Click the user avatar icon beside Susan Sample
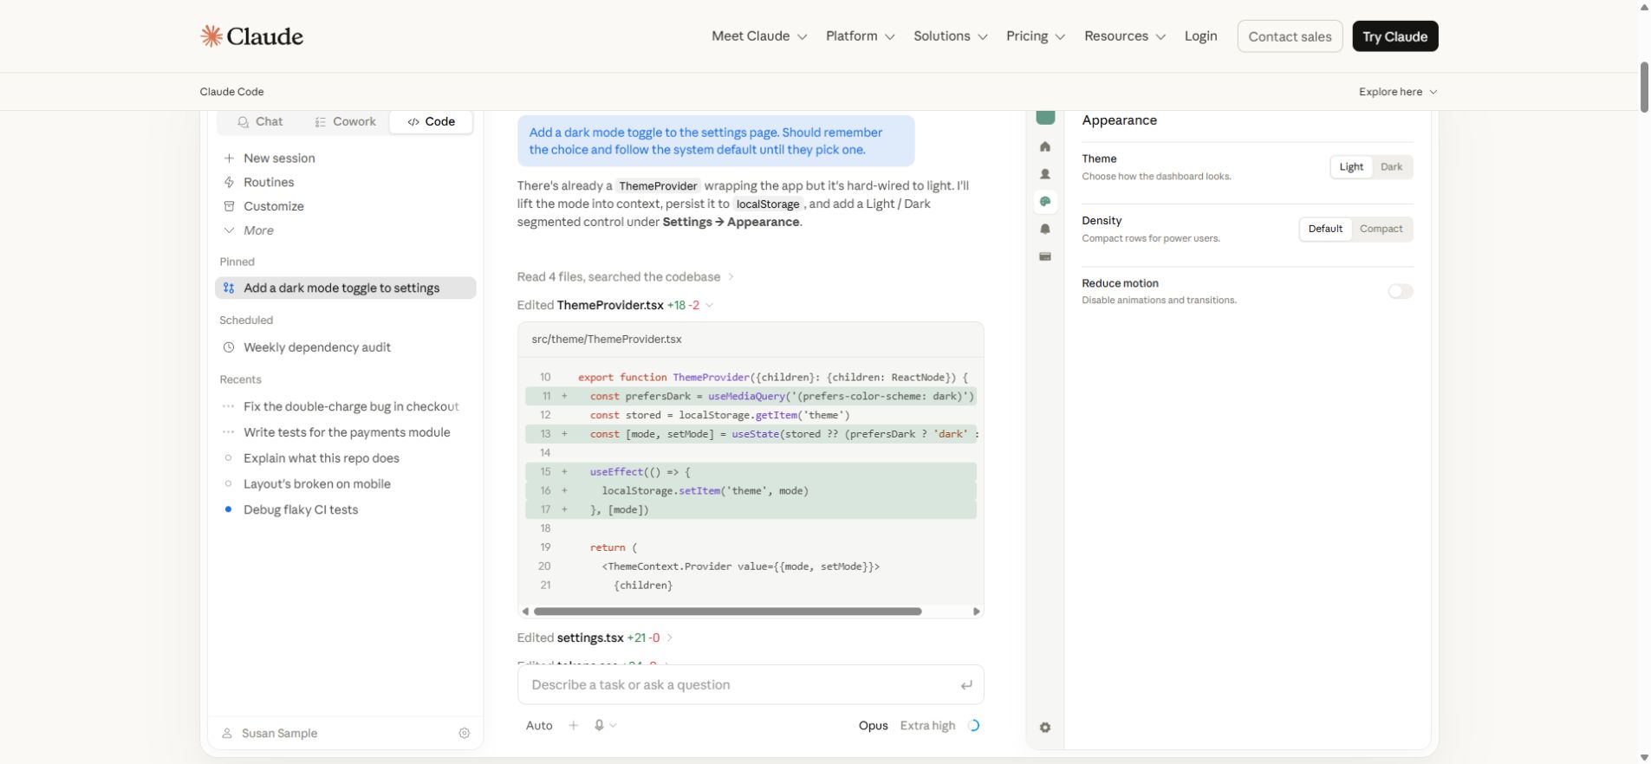The image size is (1651, 764). coord(227,733)
